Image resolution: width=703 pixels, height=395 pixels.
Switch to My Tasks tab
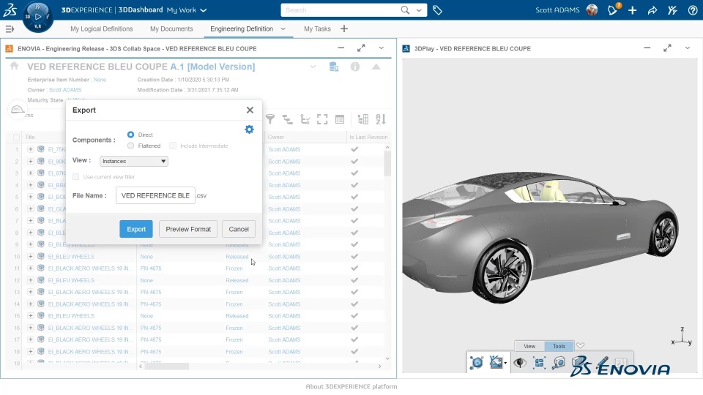(x=317, y=29)
